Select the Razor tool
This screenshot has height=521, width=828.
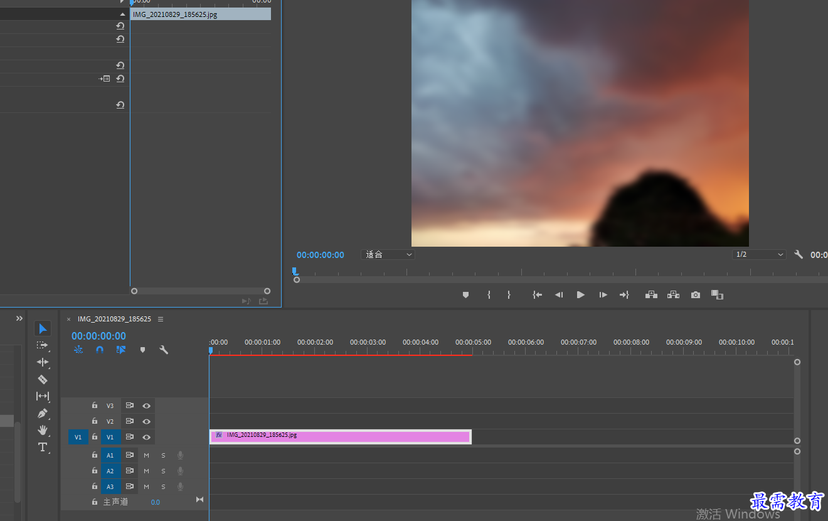[x=43, y=379]
